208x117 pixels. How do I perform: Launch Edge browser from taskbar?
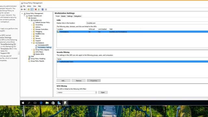coord(41,103)
